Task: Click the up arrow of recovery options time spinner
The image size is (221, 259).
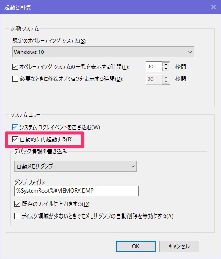Action: (166, 77)
